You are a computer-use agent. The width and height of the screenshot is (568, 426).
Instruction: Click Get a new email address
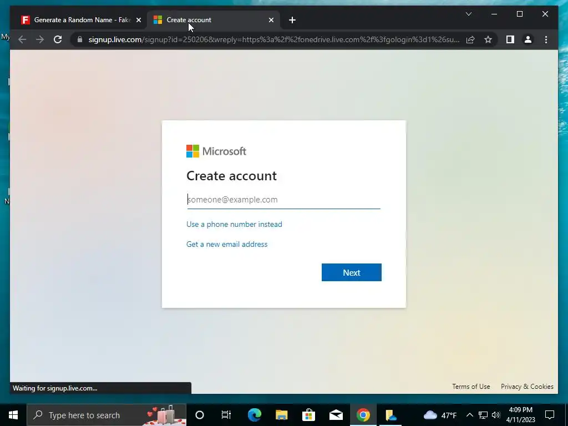[x=227, y=244]
